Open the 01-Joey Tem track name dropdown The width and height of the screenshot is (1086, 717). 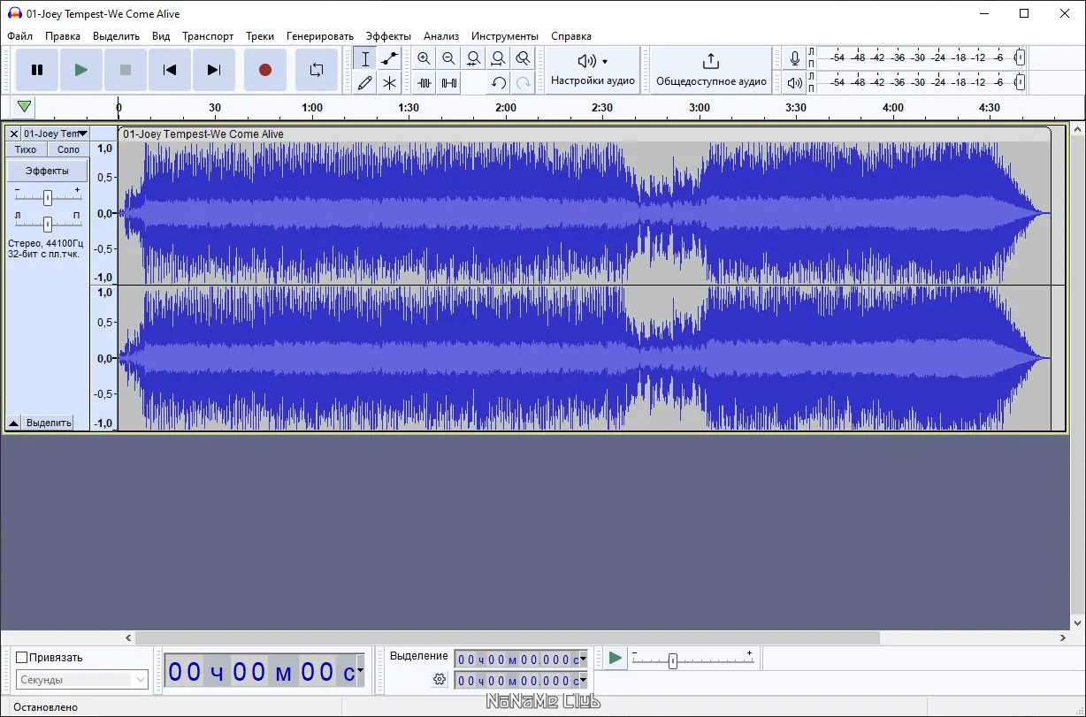click(x=56, y=133)
